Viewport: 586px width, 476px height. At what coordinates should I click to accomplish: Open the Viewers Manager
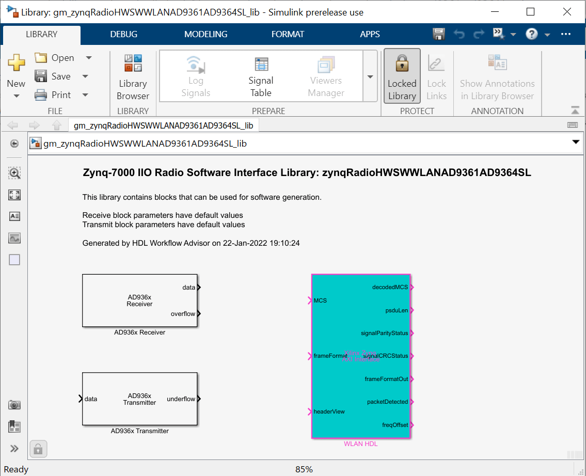pyautogui.click(x=326, y=76)
